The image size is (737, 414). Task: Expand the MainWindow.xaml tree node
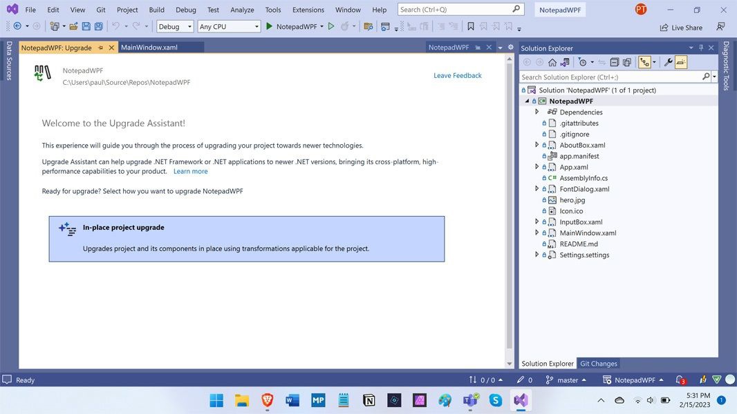537,233
